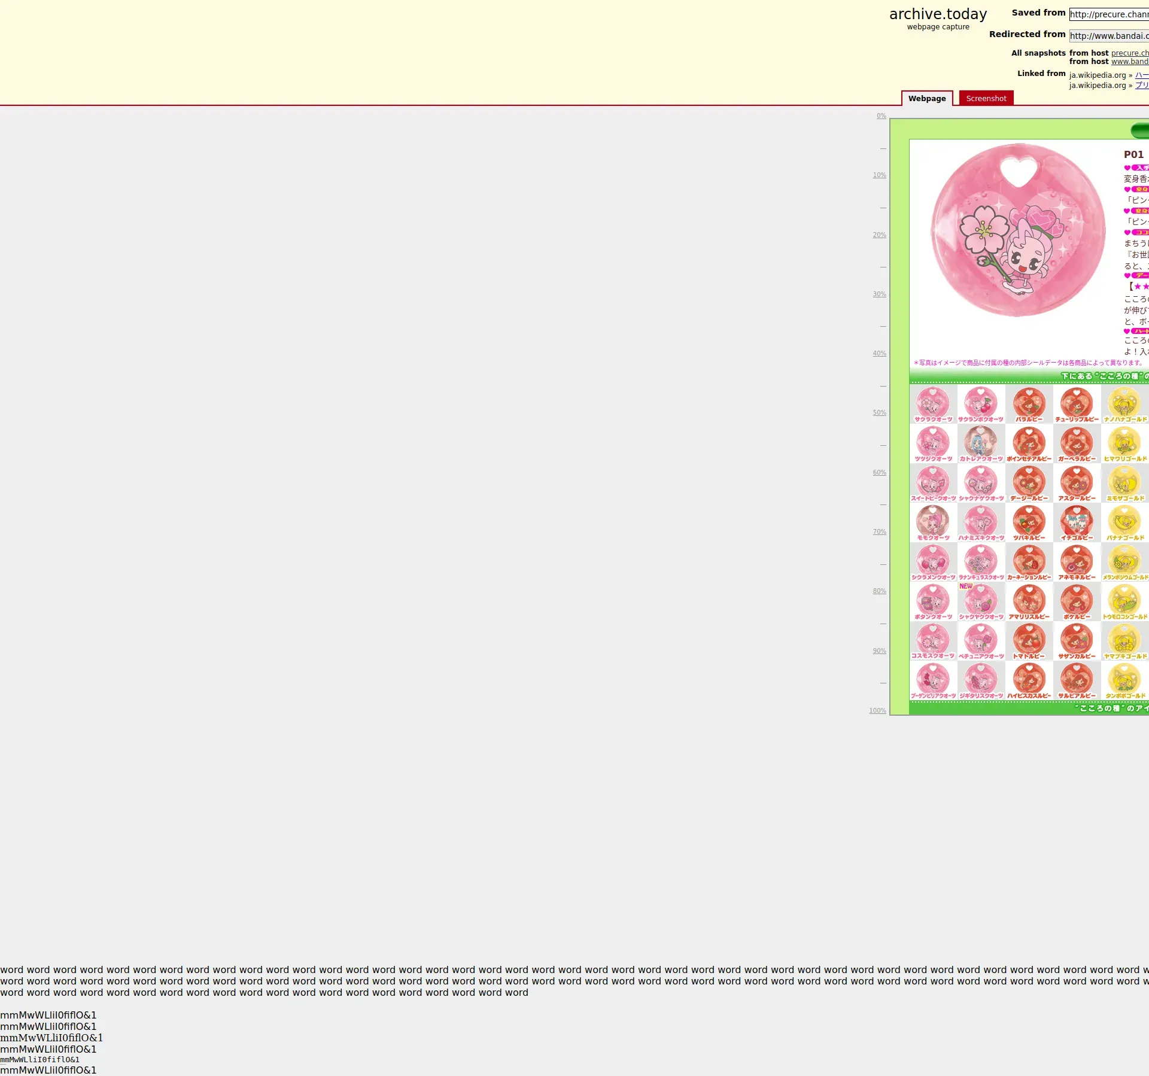Image resolution: width=1149 pixels, height=1076 pixels.
Task: Choose the コスモスクオーツ seed icon
Action: [932, 640]
